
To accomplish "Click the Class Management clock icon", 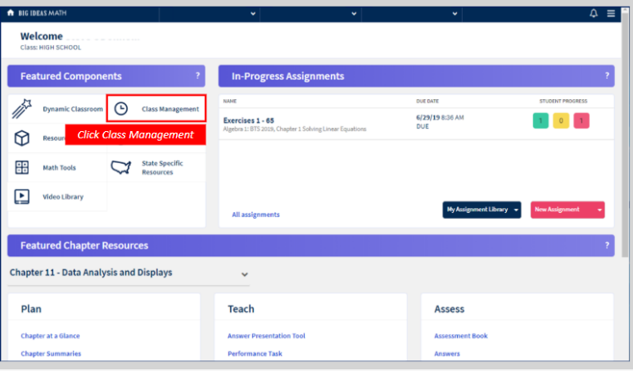I will [x=121, y=109].
